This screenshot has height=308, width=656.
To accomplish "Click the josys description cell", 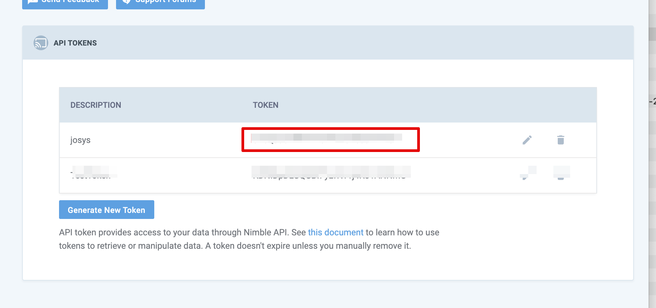I will (x=80, y=140).
